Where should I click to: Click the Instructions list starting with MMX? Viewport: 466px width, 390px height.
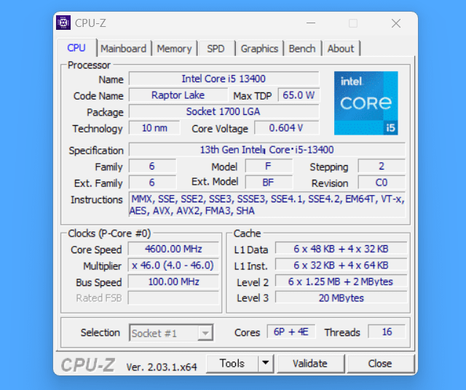point(267,204)
